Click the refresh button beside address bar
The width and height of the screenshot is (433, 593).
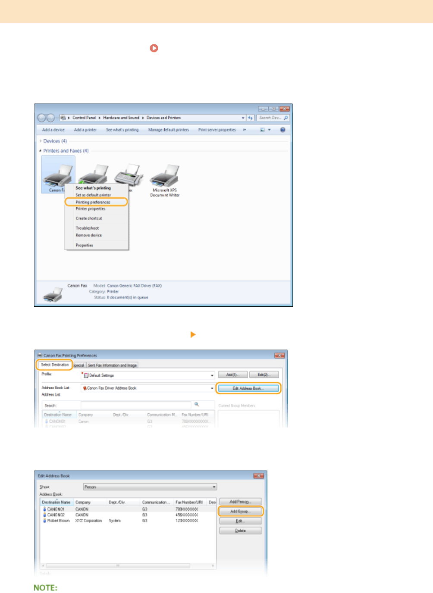[x=251, y=118]
